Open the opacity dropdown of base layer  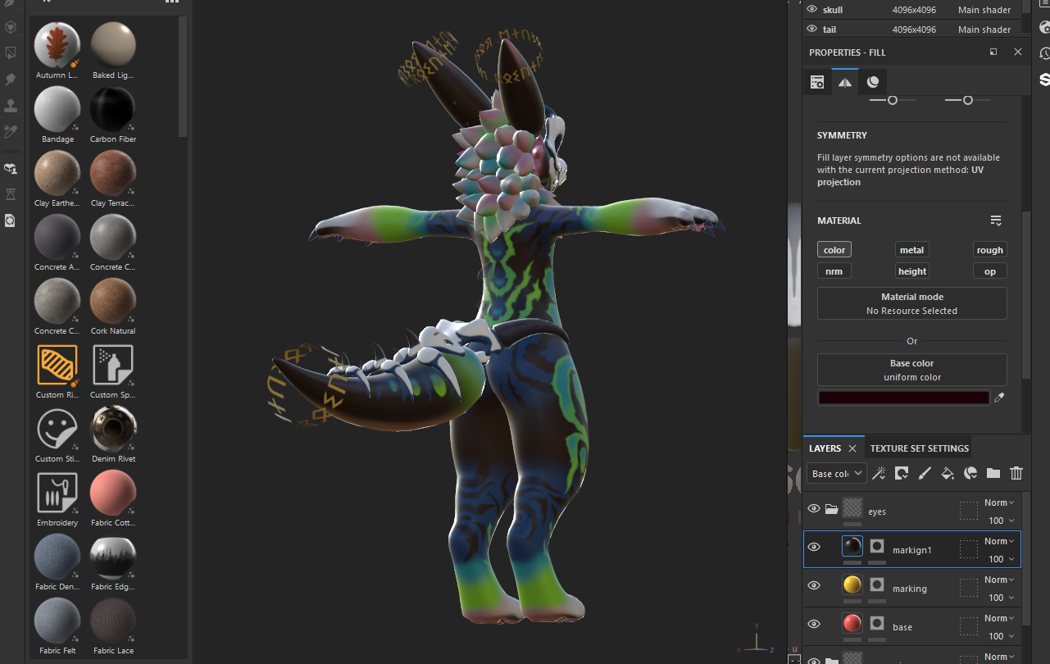[1001, 636]
